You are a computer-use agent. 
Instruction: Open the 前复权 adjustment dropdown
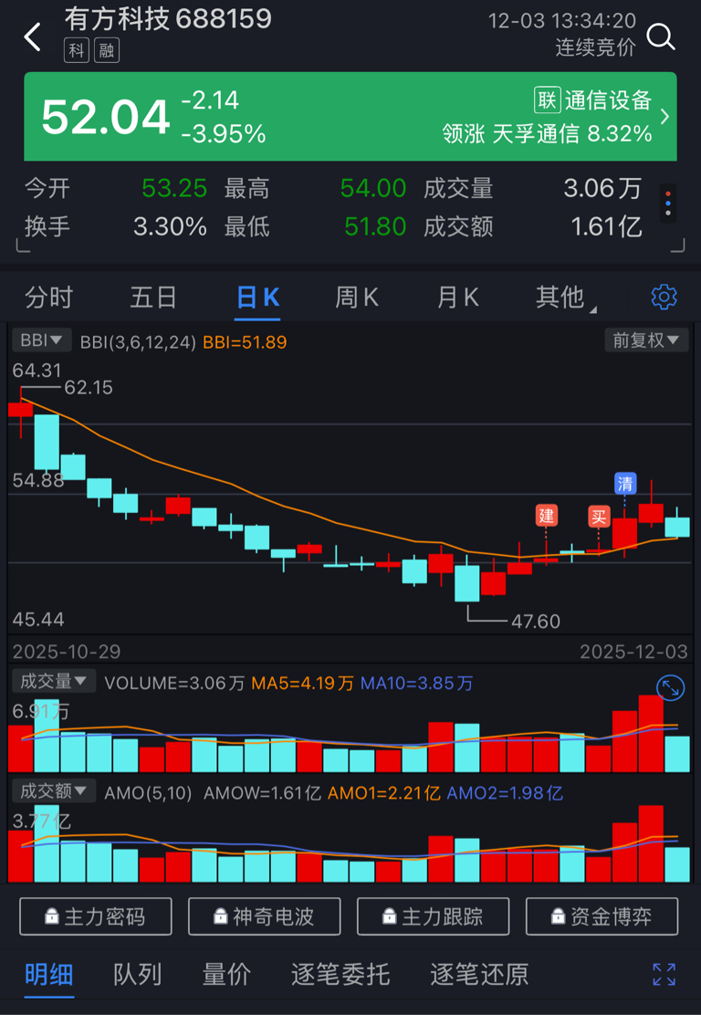coord(646,340)
